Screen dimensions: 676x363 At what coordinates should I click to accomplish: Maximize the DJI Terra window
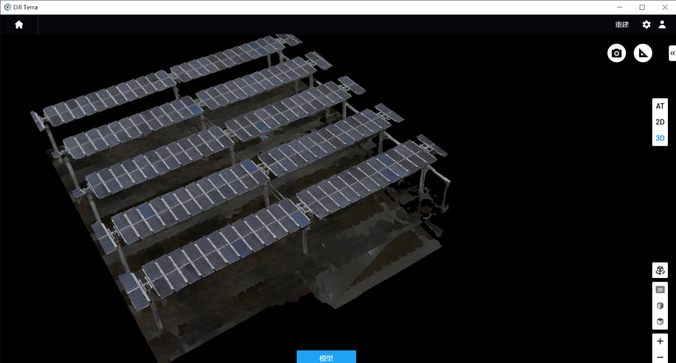642,7
